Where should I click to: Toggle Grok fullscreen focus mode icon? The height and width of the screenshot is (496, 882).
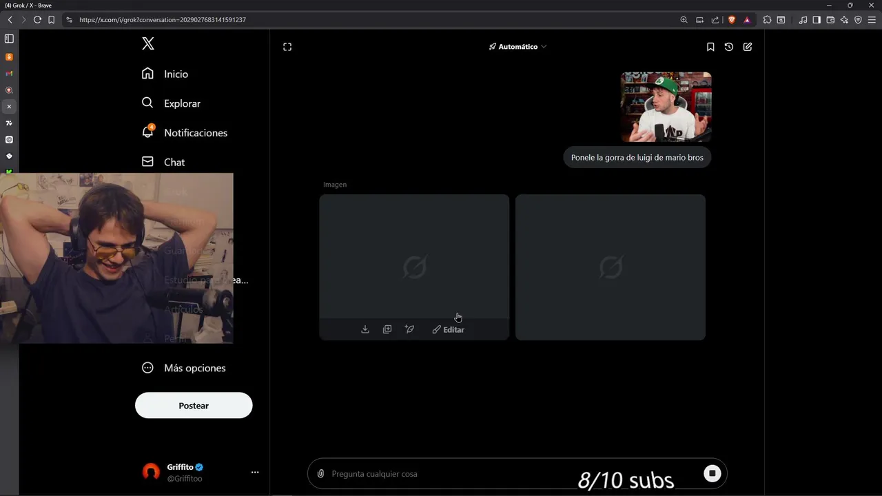click(x=287, y=47)
